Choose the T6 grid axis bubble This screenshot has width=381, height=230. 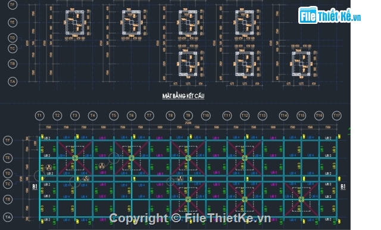click(x=132, y=116)
